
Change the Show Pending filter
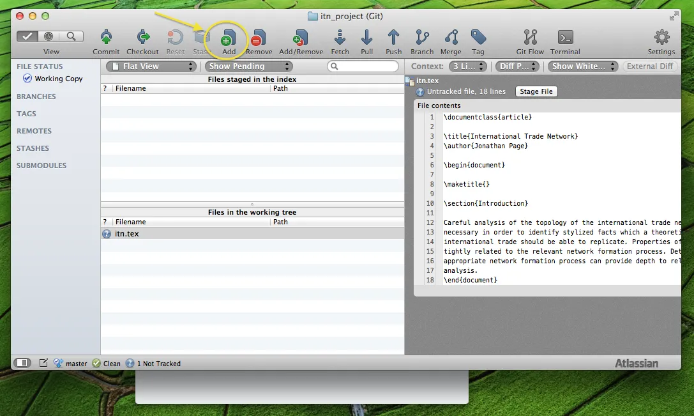[x=248, y=66]
